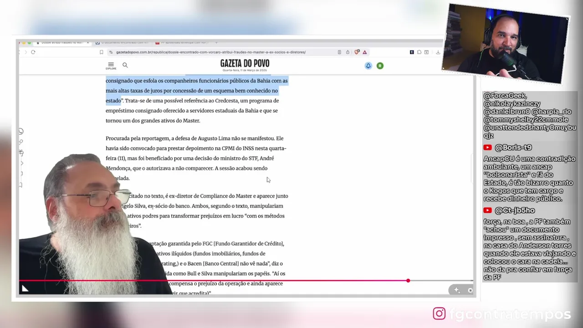Open the wallet icon in browser toolbar
Image resolution: width=583 pixels, height=328 pixels.
pyautogui.click(x=426, y=52)
